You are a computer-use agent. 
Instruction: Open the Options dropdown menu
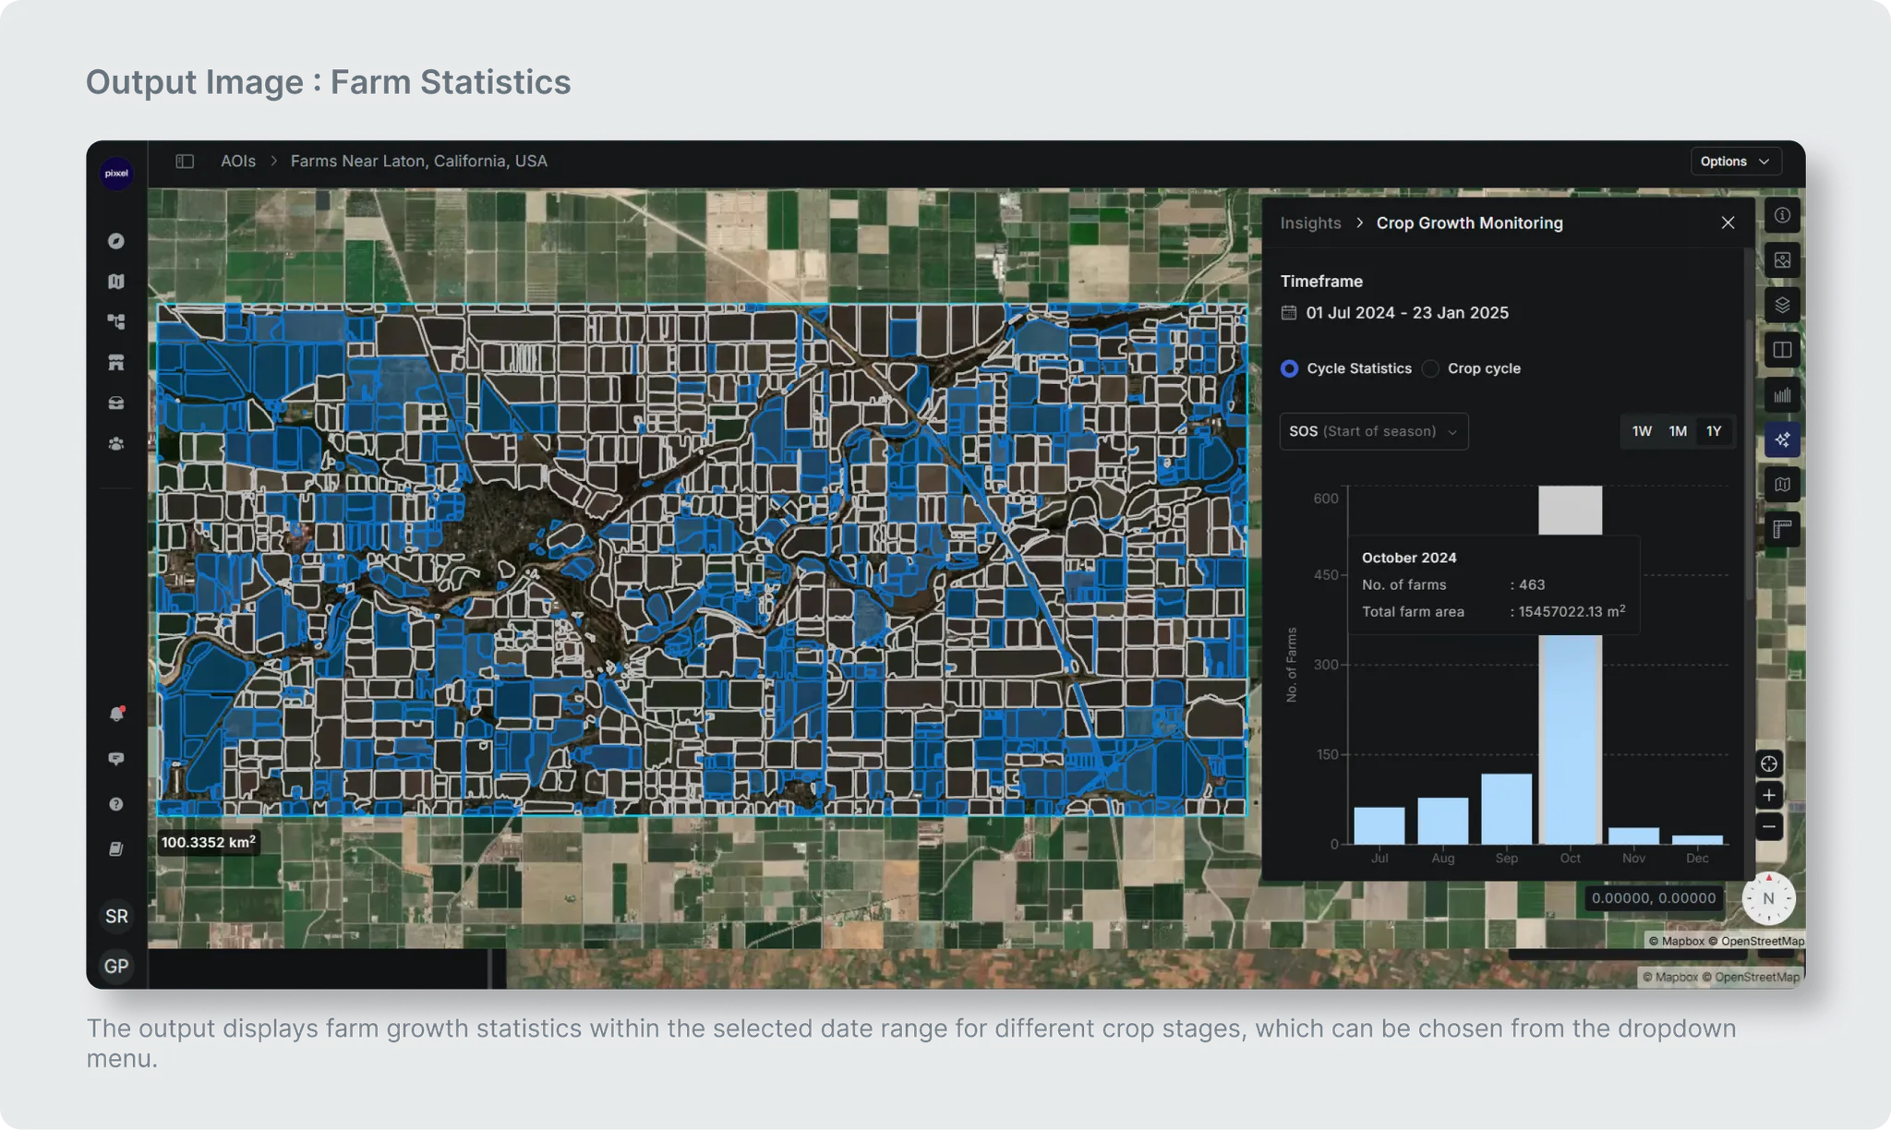pyautogui.click(x=1735, y=161)
